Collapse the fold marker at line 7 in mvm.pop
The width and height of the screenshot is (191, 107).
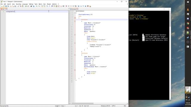point(75,21)
